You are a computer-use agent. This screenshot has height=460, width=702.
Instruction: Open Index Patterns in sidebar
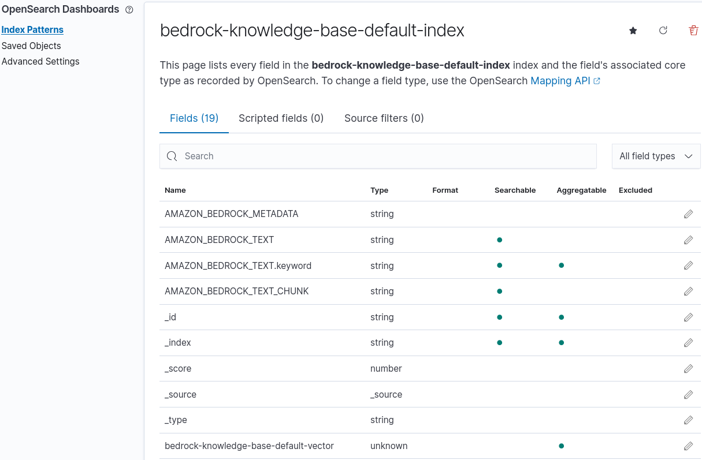tap(32, 30)
